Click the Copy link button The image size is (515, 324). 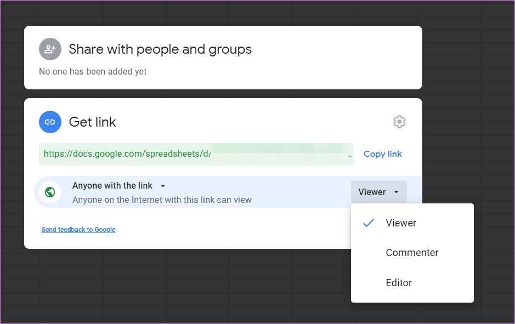coord(383,154)
